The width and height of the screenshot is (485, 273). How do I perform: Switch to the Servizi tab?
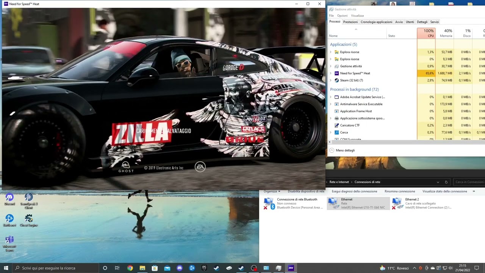(435, 22)
